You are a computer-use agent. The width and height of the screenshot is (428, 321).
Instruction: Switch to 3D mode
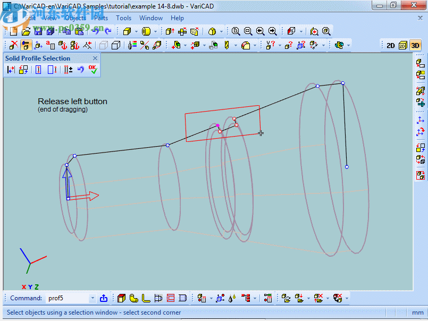[x=415, y=45]
